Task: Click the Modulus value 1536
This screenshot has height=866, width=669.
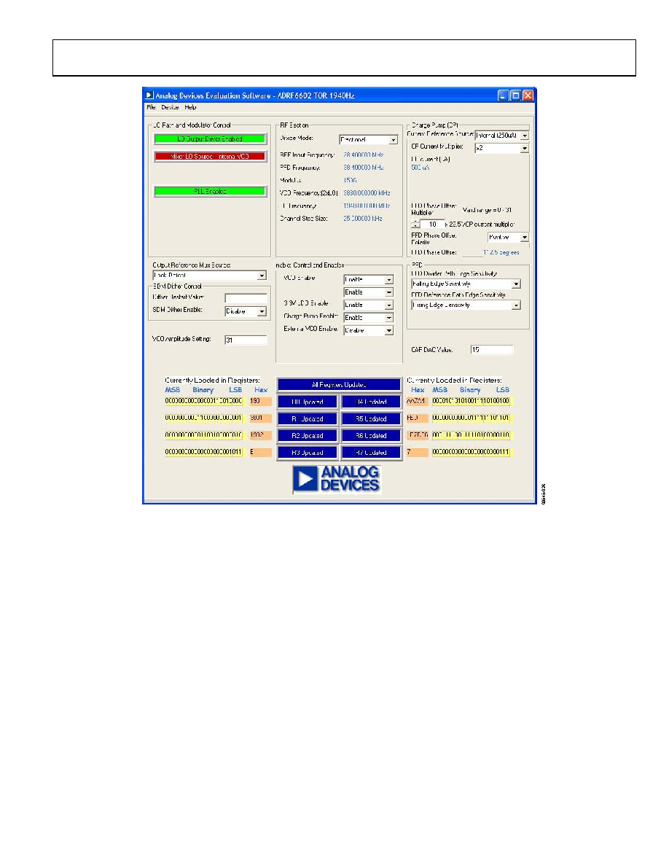Action: pos(350,181)
